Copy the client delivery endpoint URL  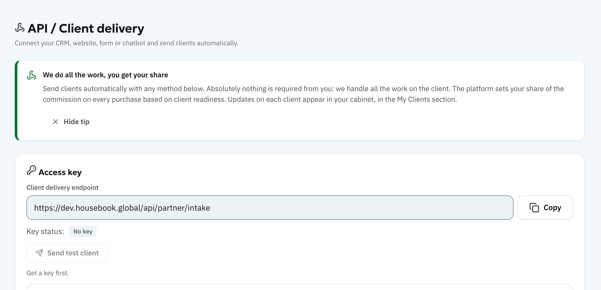[x=545, y=208]
